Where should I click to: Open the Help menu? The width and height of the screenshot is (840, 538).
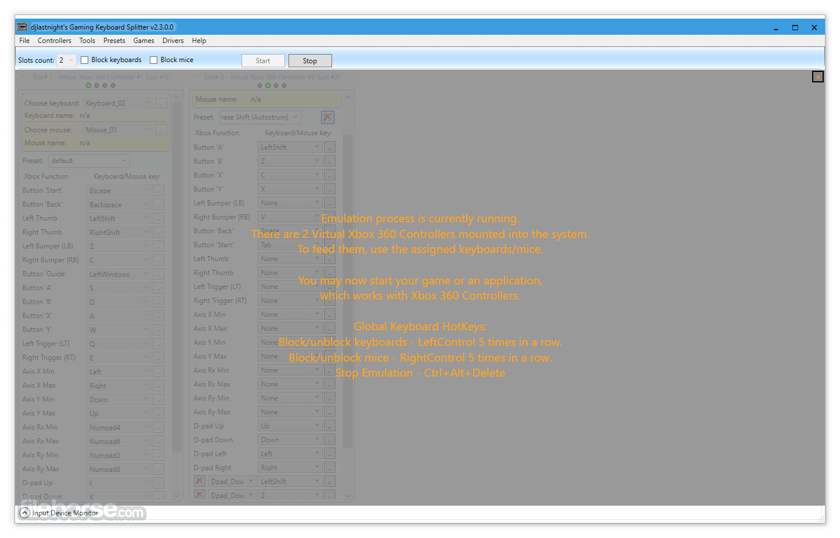[199, 41]
